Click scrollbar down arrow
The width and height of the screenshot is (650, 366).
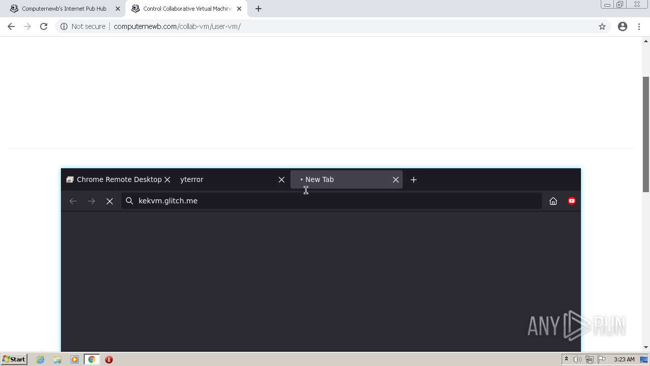(646, 347)
